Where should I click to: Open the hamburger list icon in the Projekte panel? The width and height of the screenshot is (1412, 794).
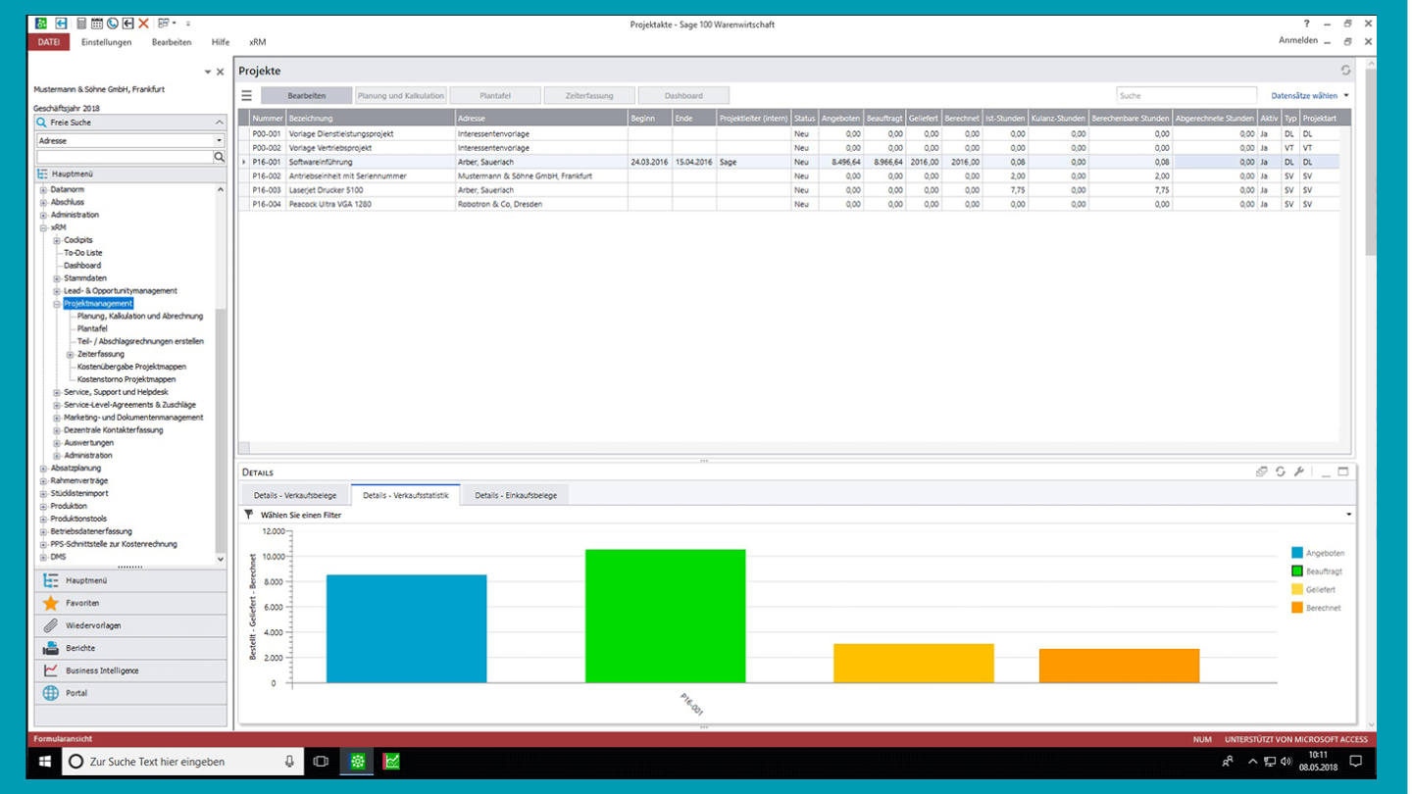pyautogui.click(x=248, y=94)
